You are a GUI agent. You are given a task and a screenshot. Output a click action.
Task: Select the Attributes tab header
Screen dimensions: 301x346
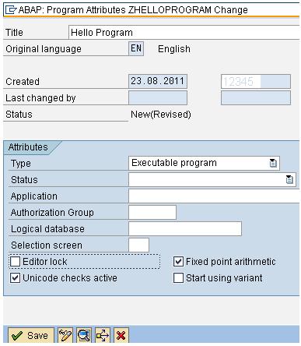coord(28,147)
